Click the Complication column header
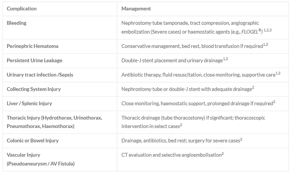Viewport: 291px width, 174px height. (x=22, y=9)
